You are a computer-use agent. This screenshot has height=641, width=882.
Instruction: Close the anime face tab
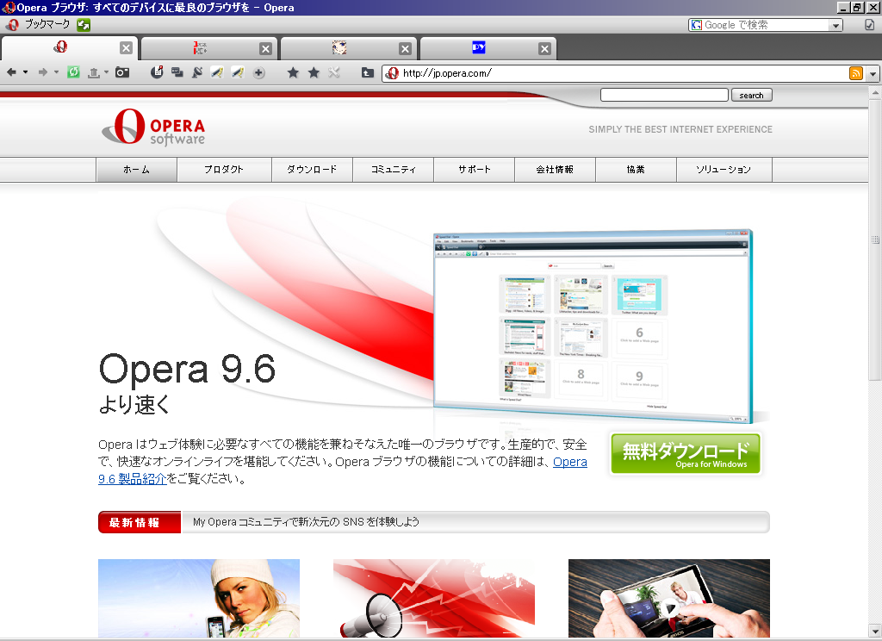[405, 49]
